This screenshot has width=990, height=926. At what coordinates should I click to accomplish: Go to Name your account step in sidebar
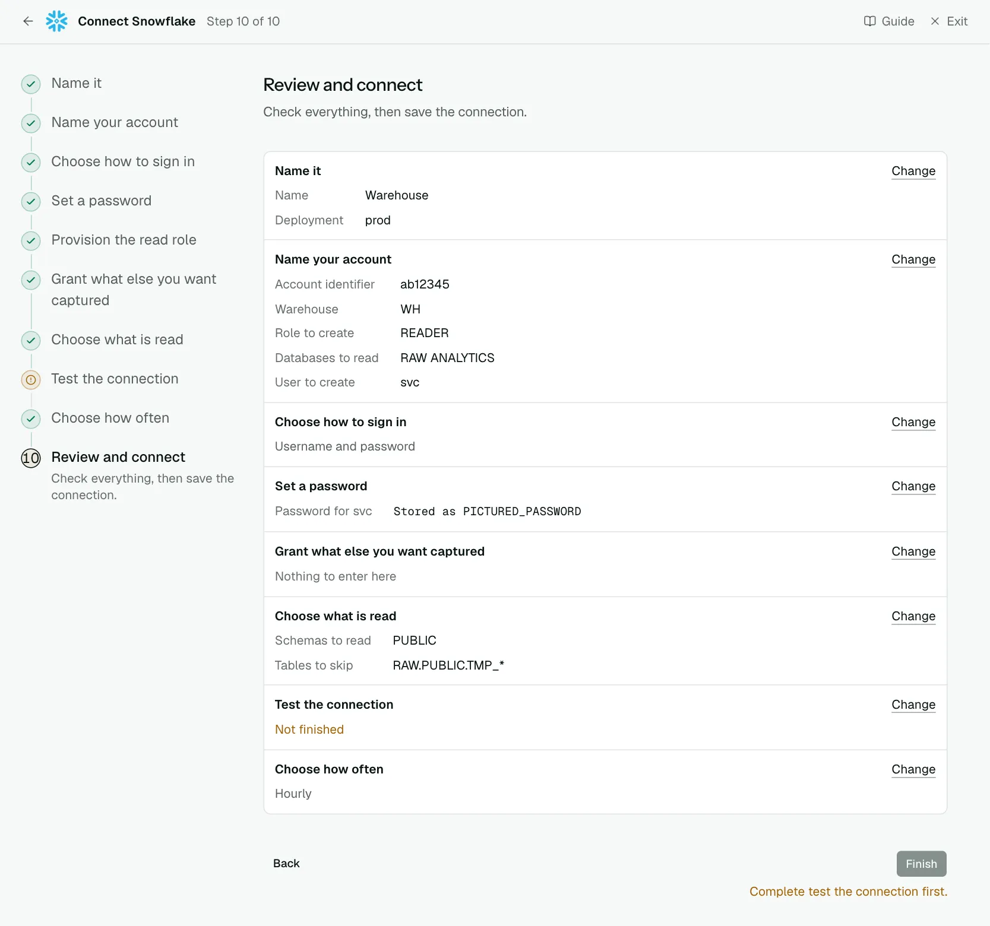tap(115, 122)
